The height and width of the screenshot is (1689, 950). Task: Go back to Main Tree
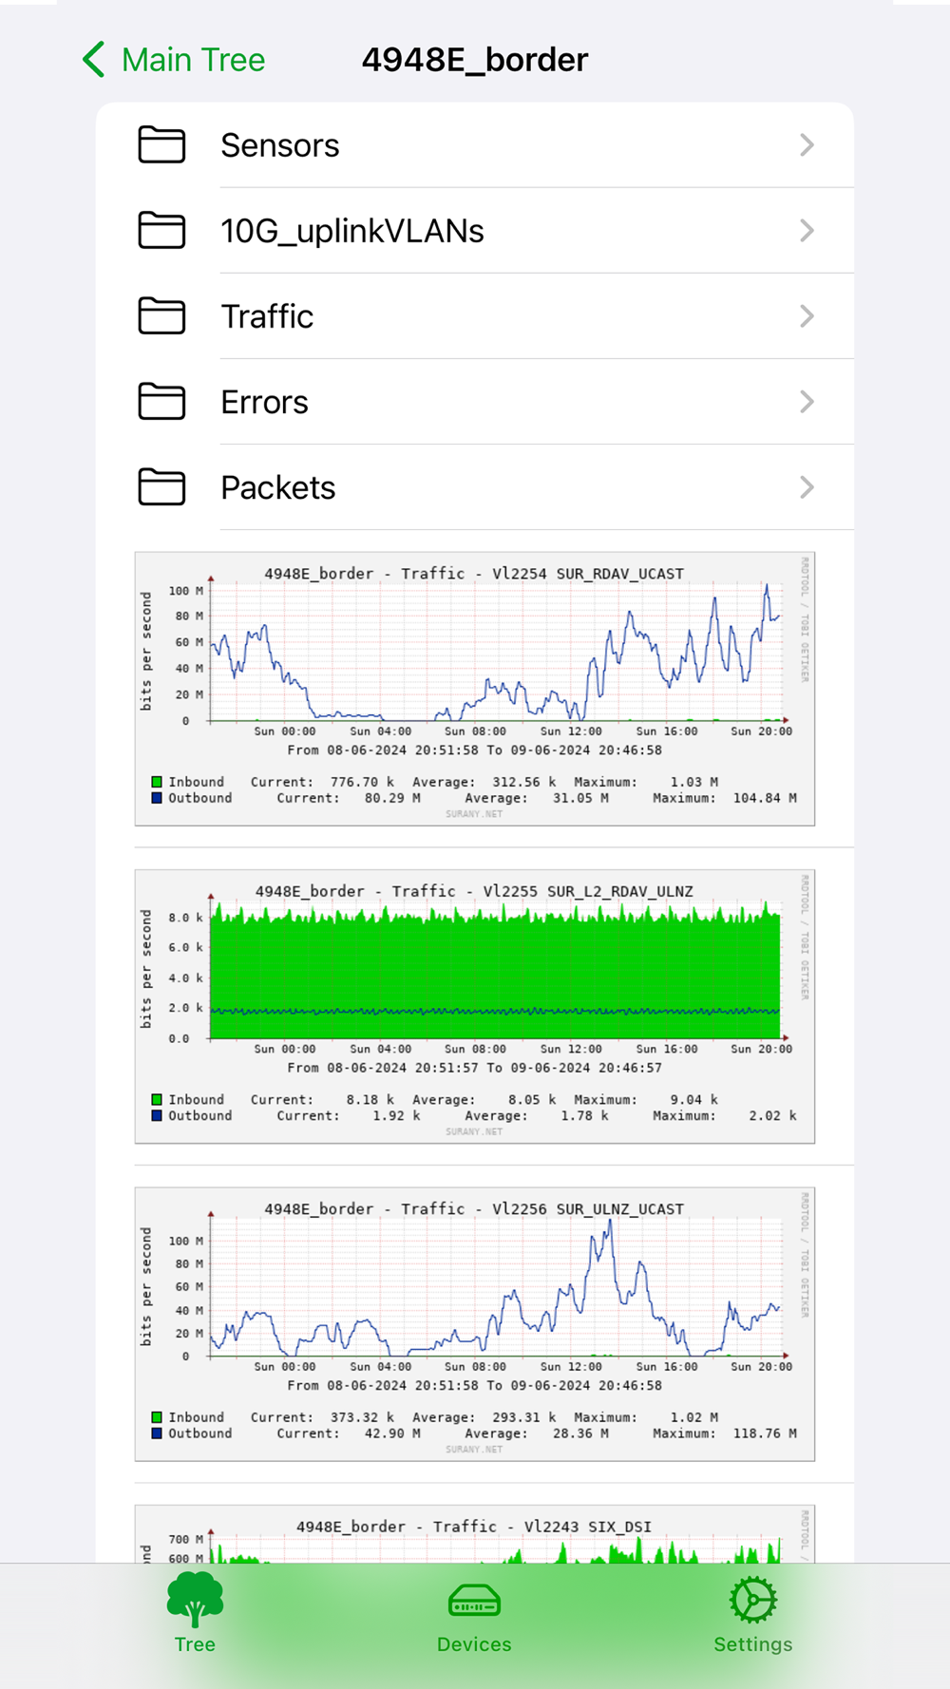point(174,60)
